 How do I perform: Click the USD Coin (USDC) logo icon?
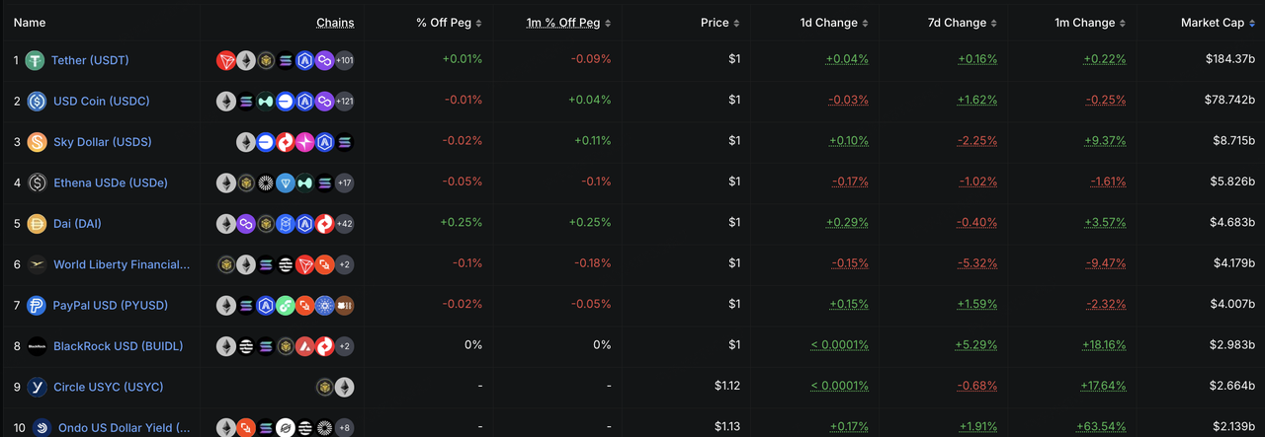(x=37, y=101)
